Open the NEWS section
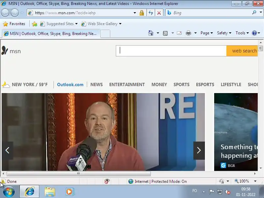 tap(96, 84)
